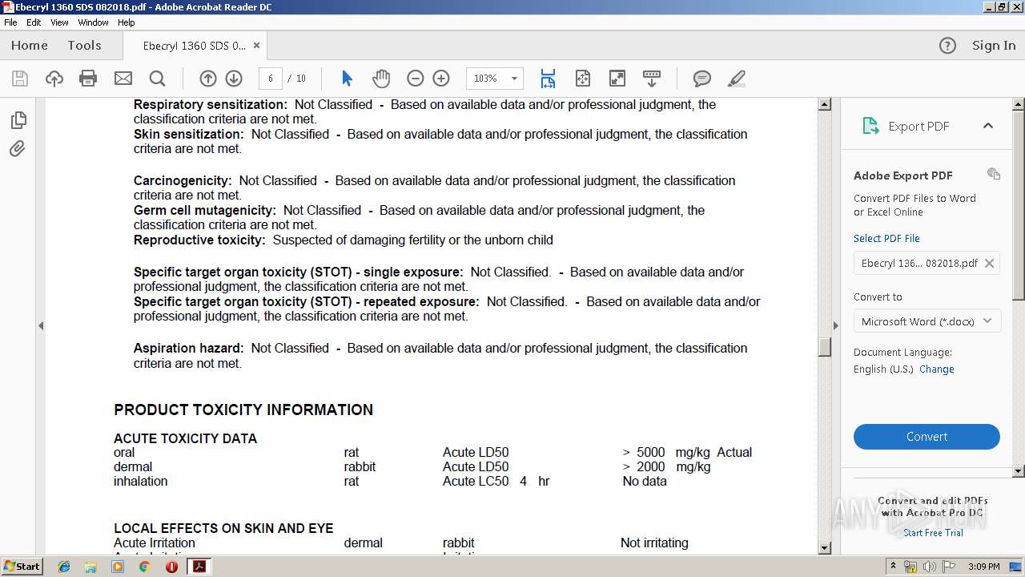1025x577 pixels.
Task: Click the fit one full page icon
Action: pos(583,79)
